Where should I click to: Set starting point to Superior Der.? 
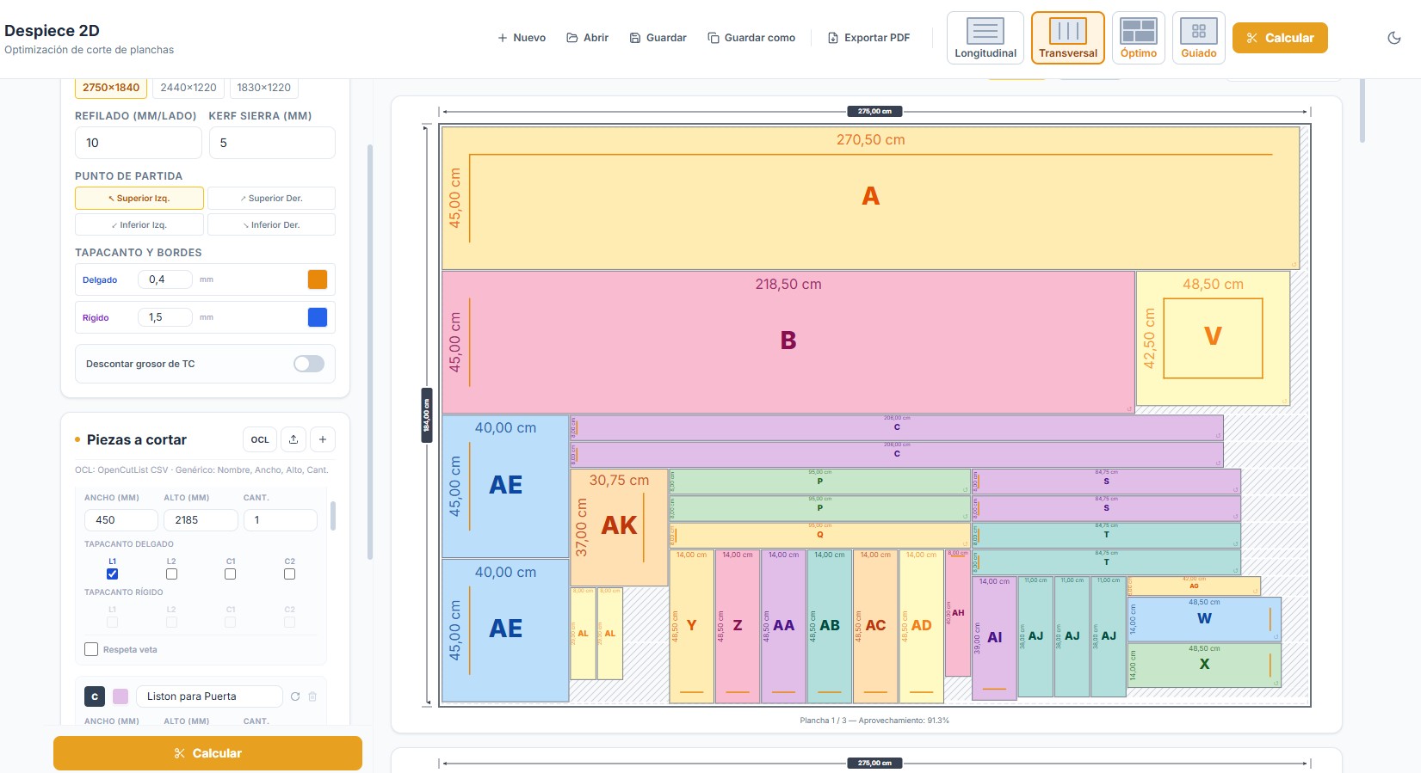271,199
